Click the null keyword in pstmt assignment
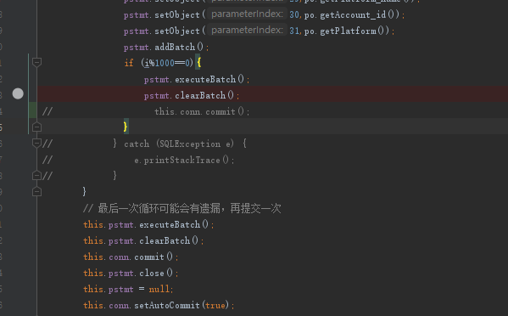 click(x=159, y=289)
